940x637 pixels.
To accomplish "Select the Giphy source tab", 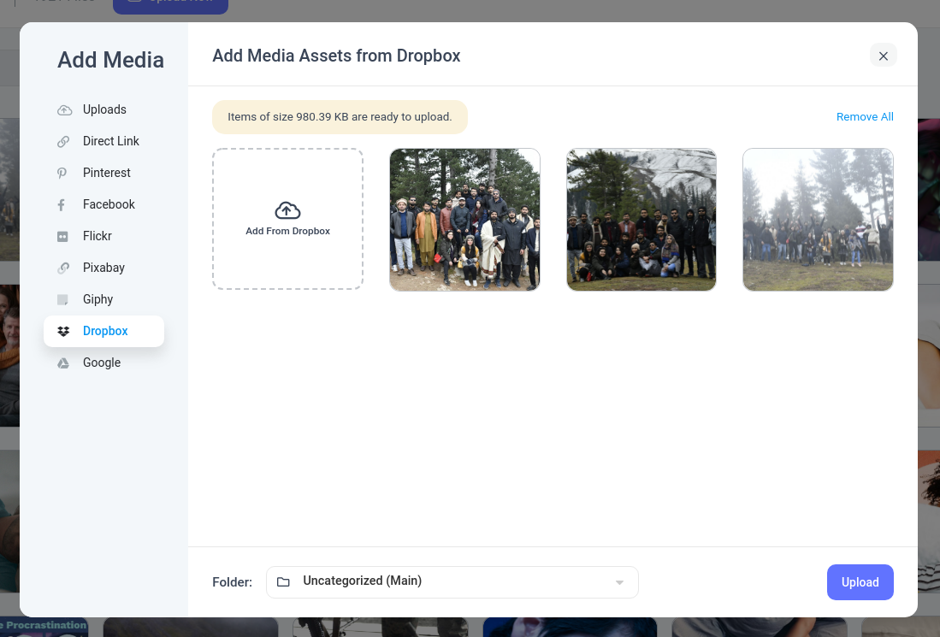I will point(103,299).
